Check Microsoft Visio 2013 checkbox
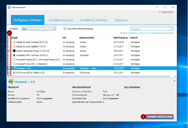 click(9, 64)
